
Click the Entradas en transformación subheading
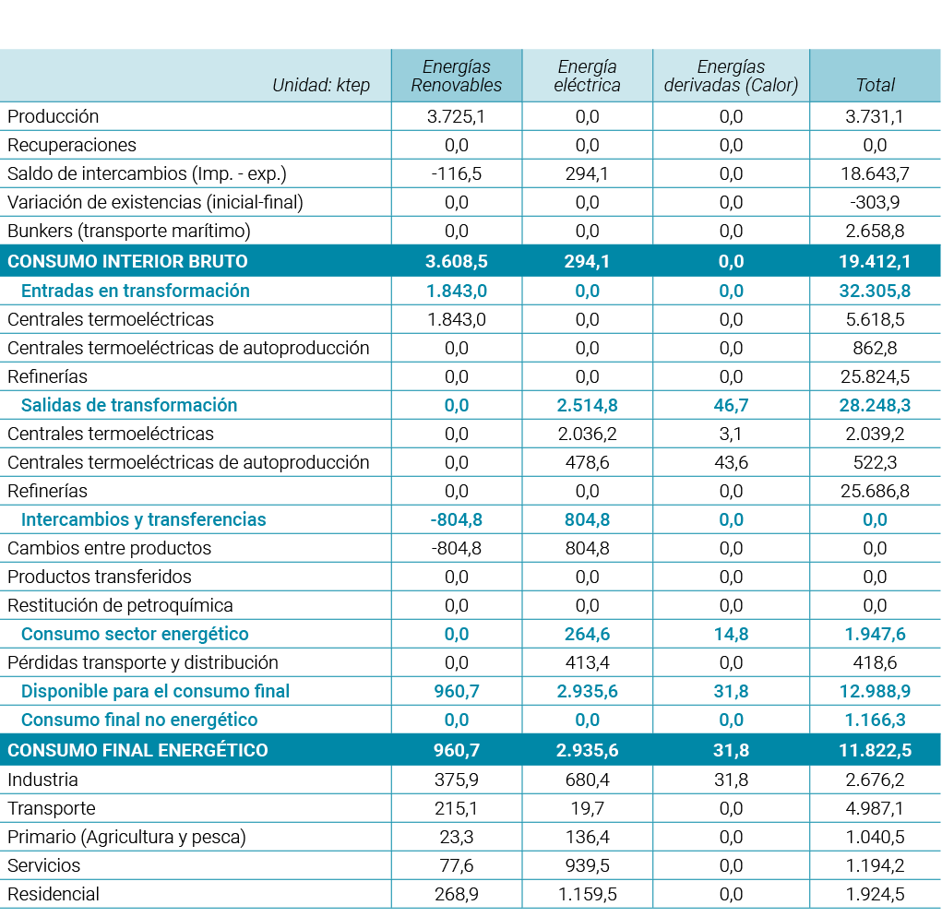click(135, 291)
